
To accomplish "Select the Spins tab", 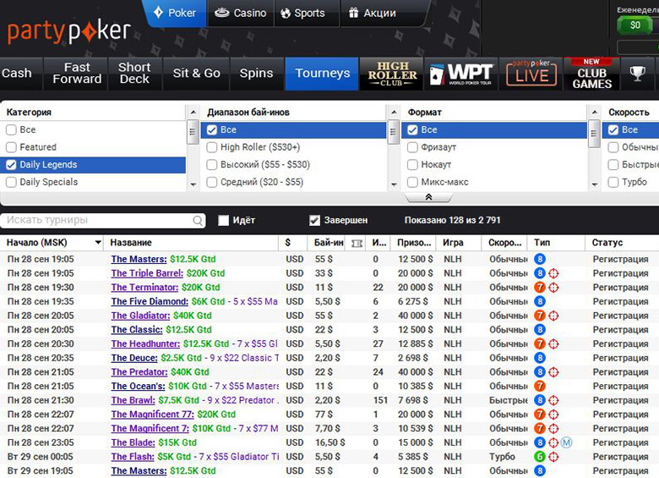I will 256,74.
